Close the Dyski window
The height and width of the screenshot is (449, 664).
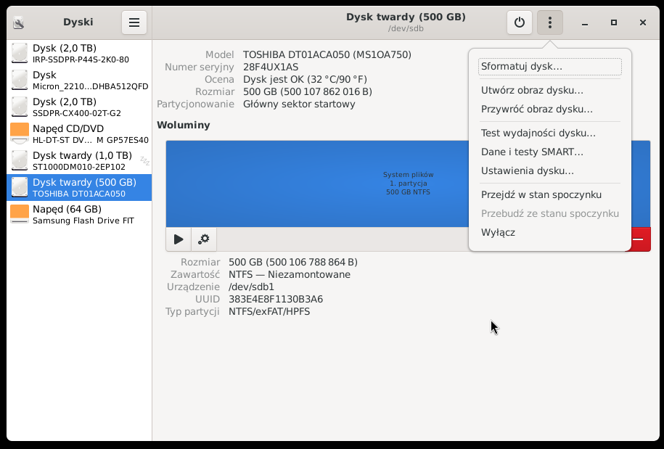(x=642, y=22)
